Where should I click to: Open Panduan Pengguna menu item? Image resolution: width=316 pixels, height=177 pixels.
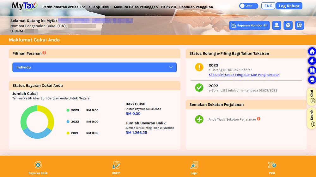tap(196, 7)
